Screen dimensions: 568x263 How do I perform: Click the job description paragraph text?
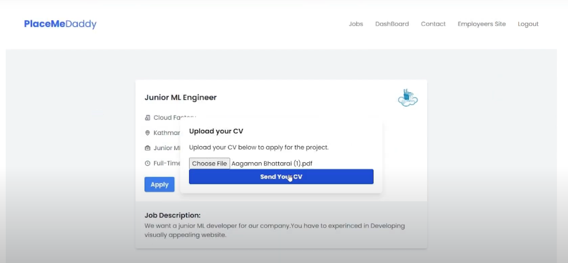(274, 230)
